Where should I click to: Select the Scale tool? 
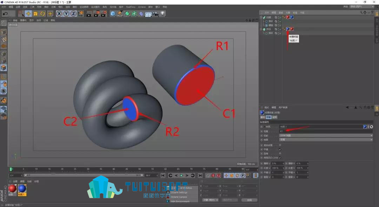(x=35, y=14)
